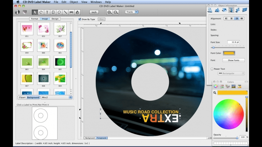Set text alignment to center

point(231,19)
